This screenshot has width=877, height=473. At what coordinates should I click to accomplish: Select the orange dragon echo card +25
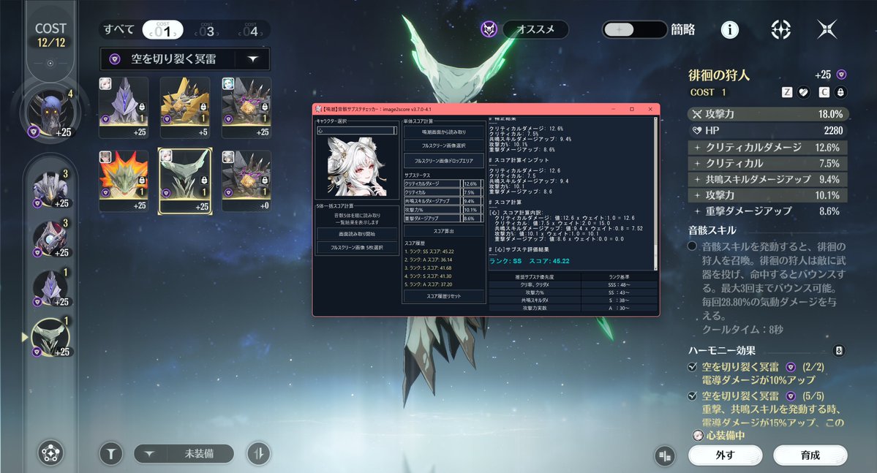[x=124, y=180]
